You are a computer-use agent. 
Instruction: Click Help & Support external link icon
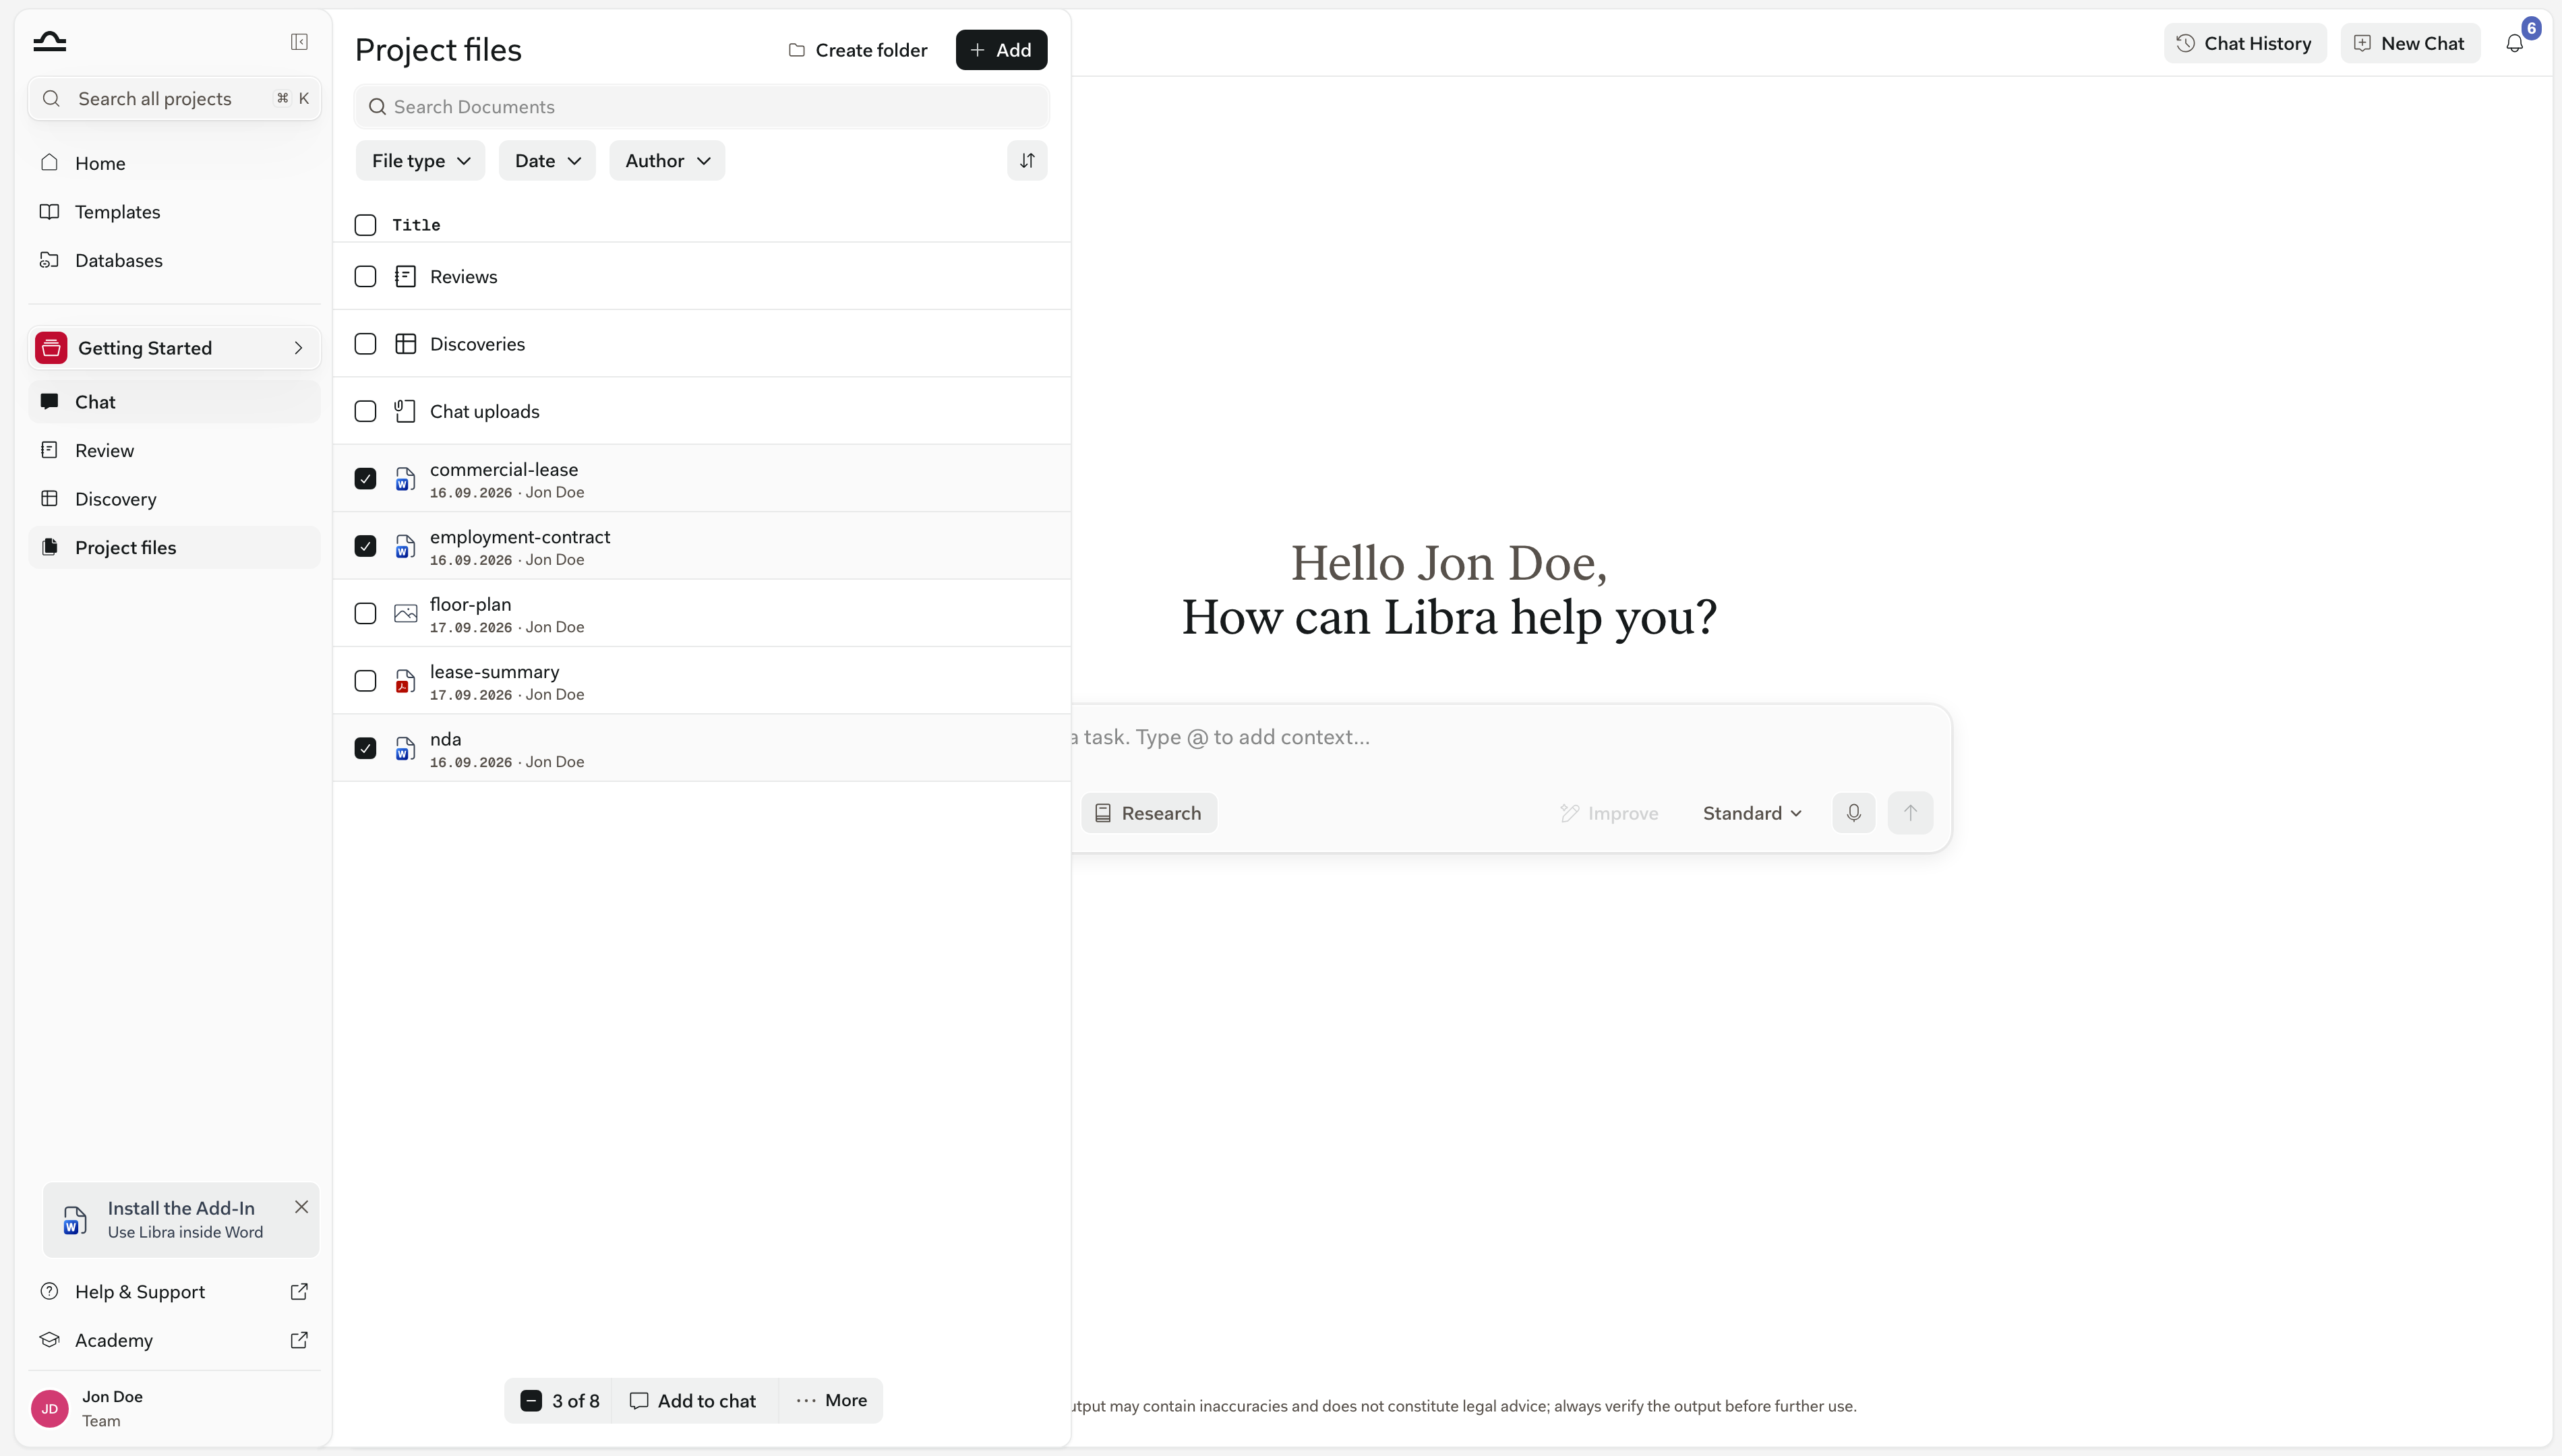pyautogui.click(x=299, y=1291)
